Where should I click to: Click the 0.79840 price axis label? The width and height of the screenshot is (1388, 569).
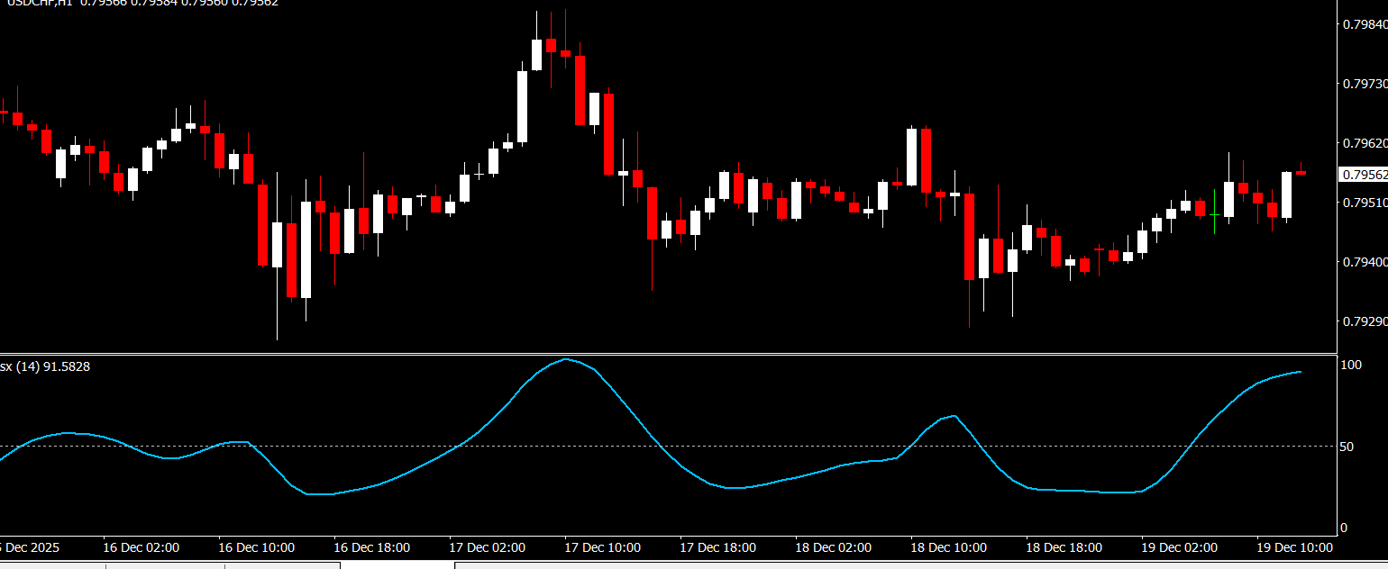(x=1365, y=24)
